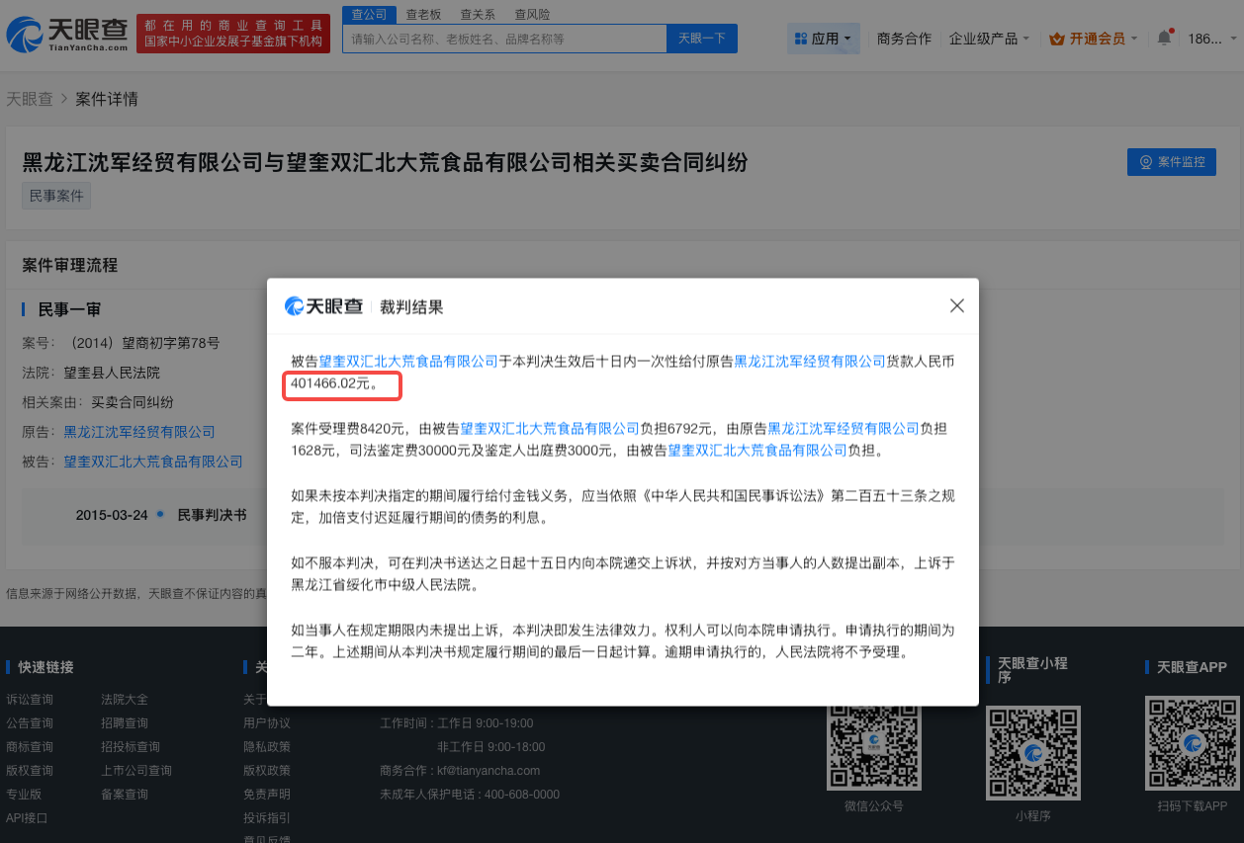Expand the 企业级产品 menu
Screen dimensions: 1244x843
click(989, 39)
